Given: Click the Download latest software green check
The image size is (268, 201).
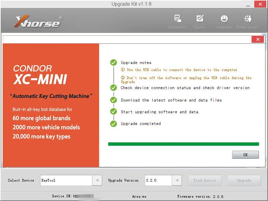Looking at the screenshot, I should click(114, 100).
